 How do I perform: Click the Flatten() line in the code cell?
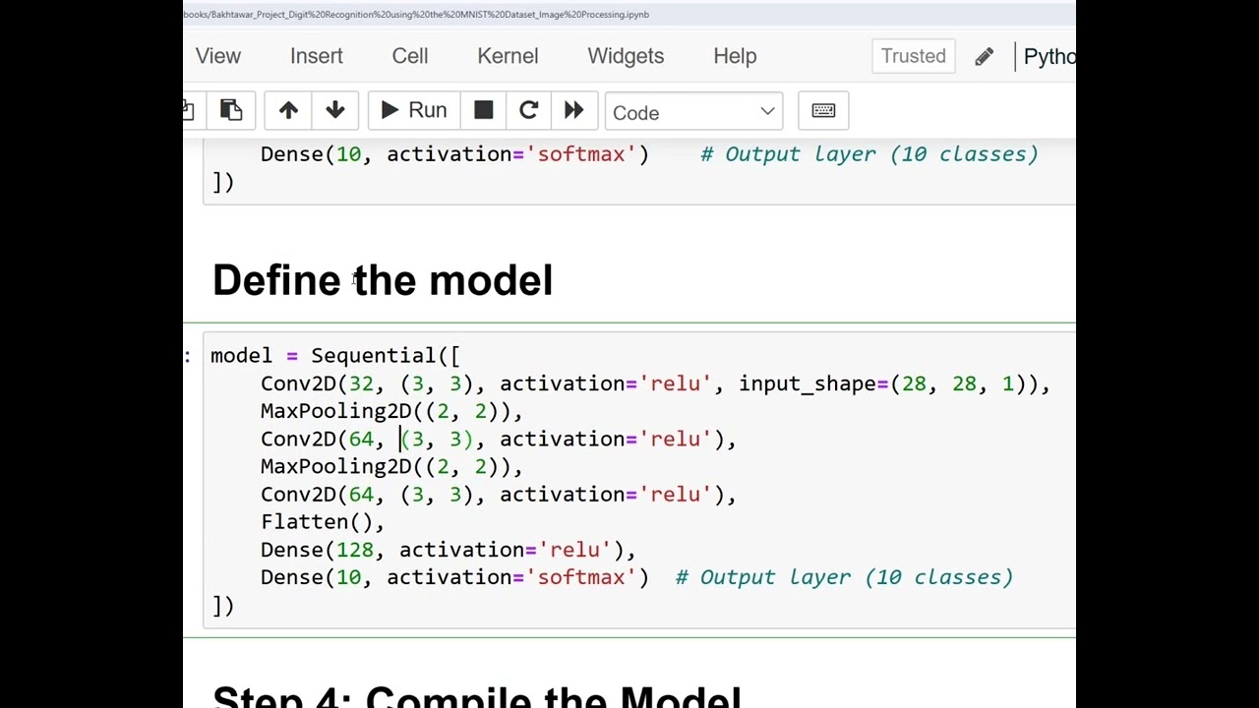(x=322, y=522)
